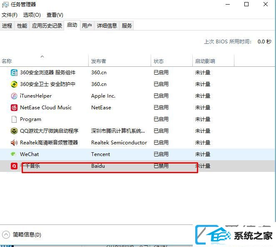The height and width of the screenshot is (247, 276).
Task: Switch to the 用户 tab
Action: coord(87,26)
